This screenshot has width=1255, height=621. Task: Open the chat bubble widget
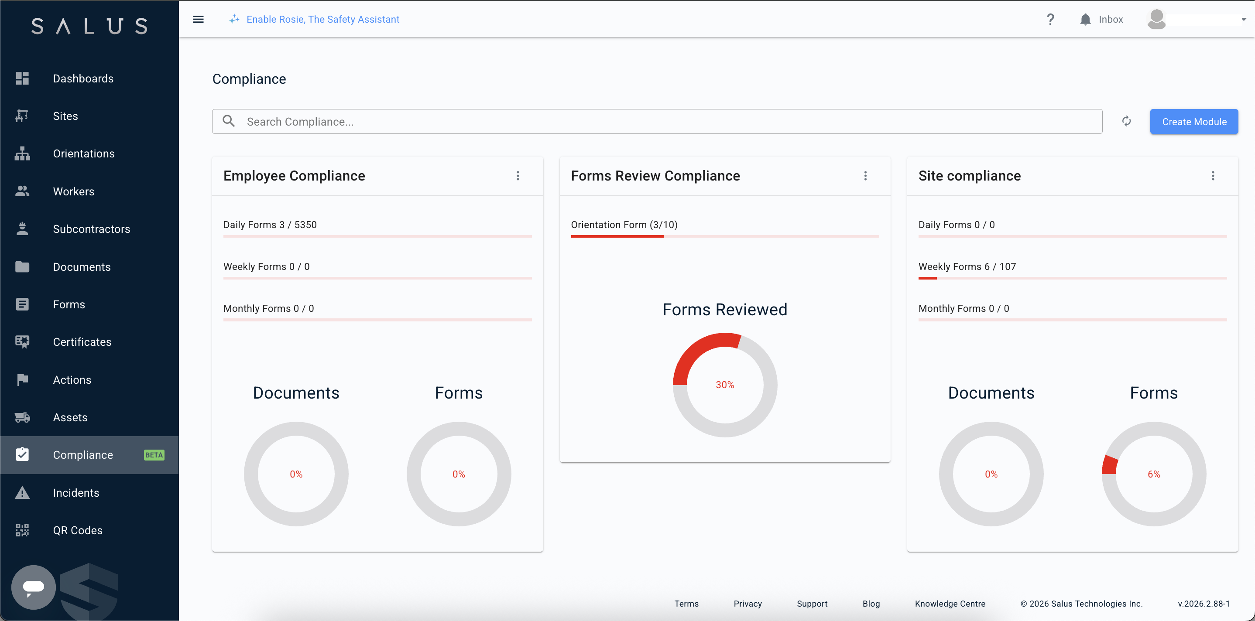click(34, 587)
